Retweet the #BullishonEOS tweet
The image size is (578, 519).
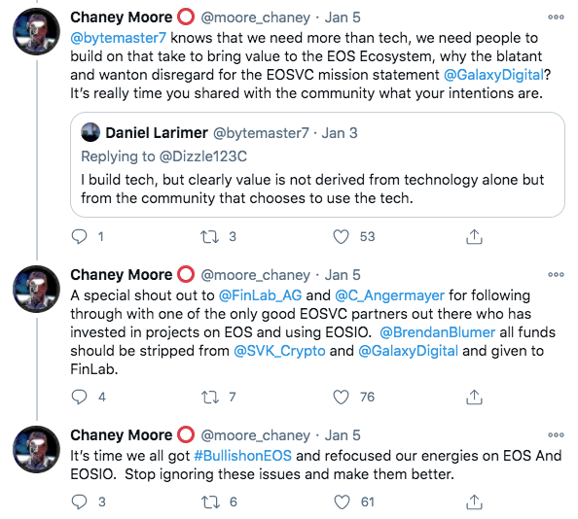(x=210, y=502)
